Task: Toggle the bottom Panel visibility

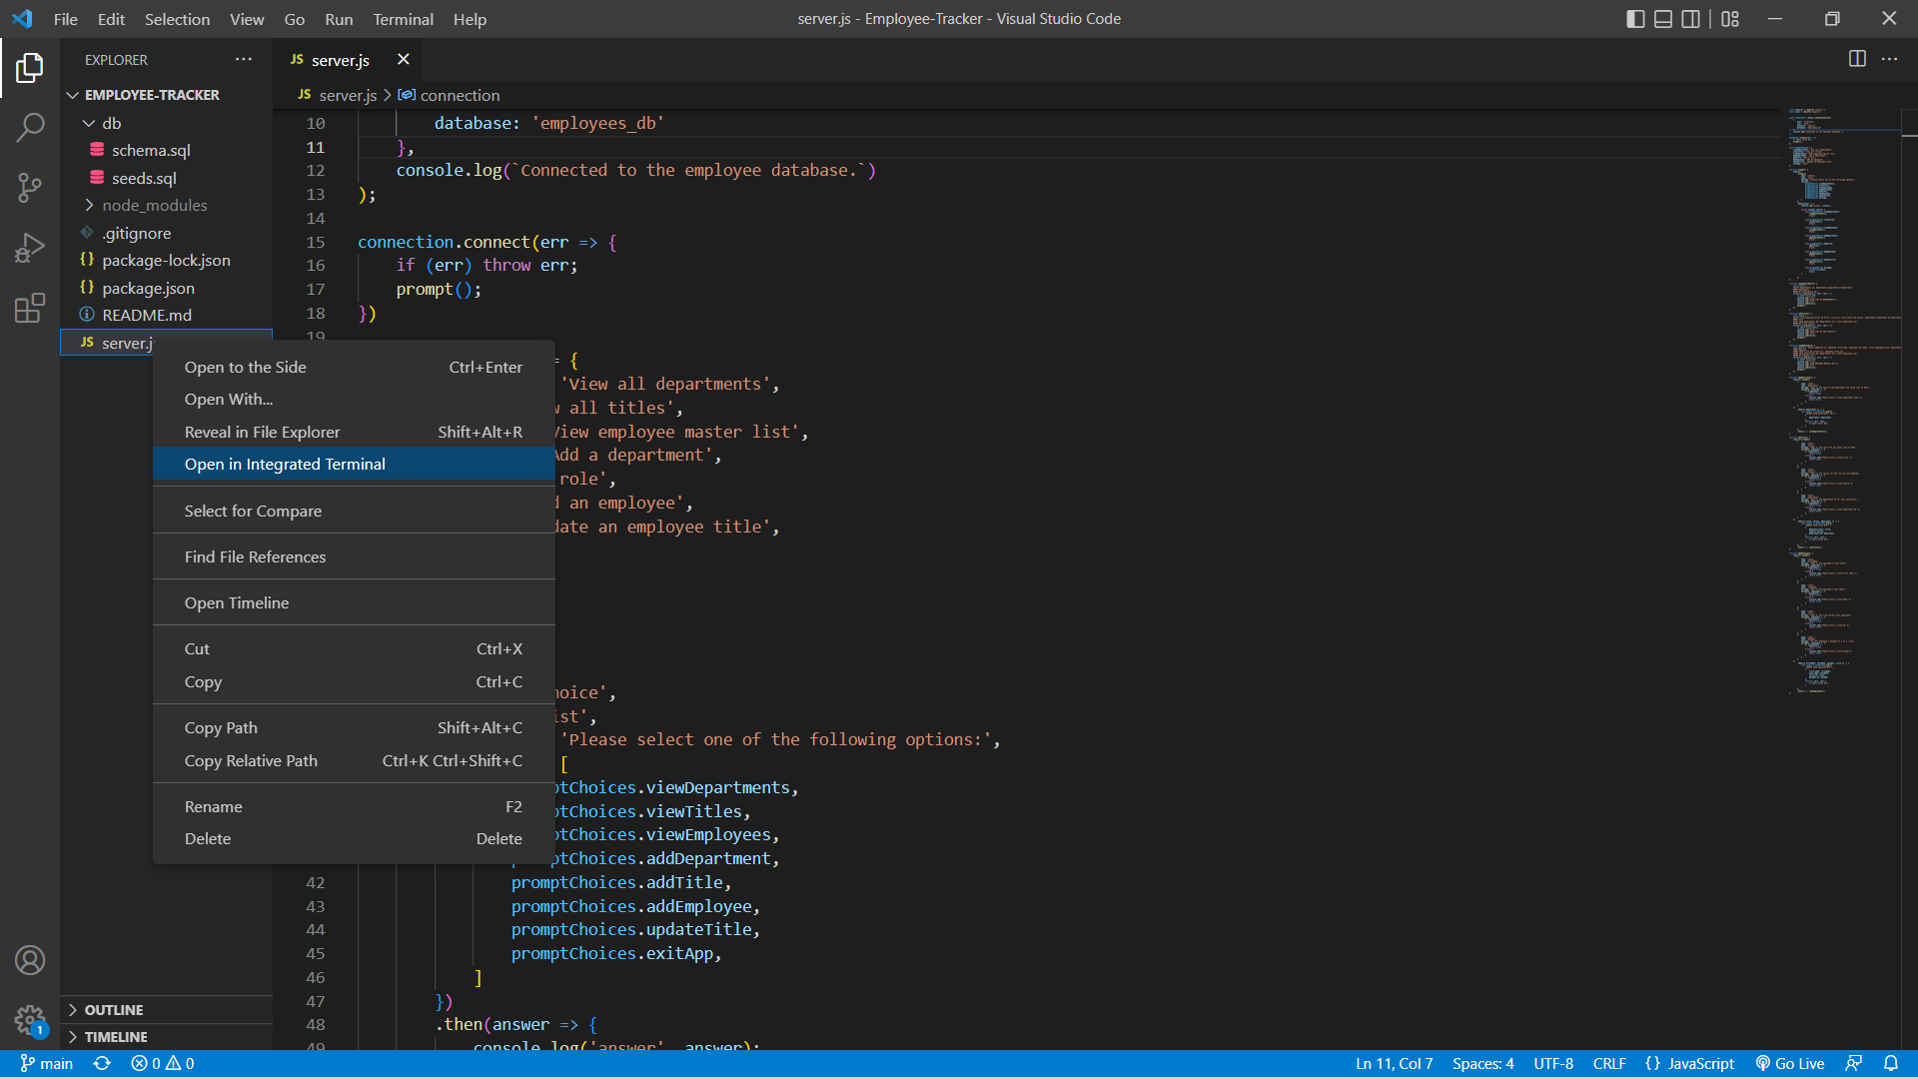Action: (x=1663, y=19)
